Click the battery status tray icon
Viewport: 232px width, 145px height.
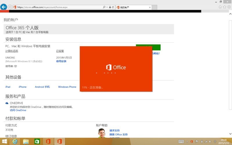coord(202,142)
